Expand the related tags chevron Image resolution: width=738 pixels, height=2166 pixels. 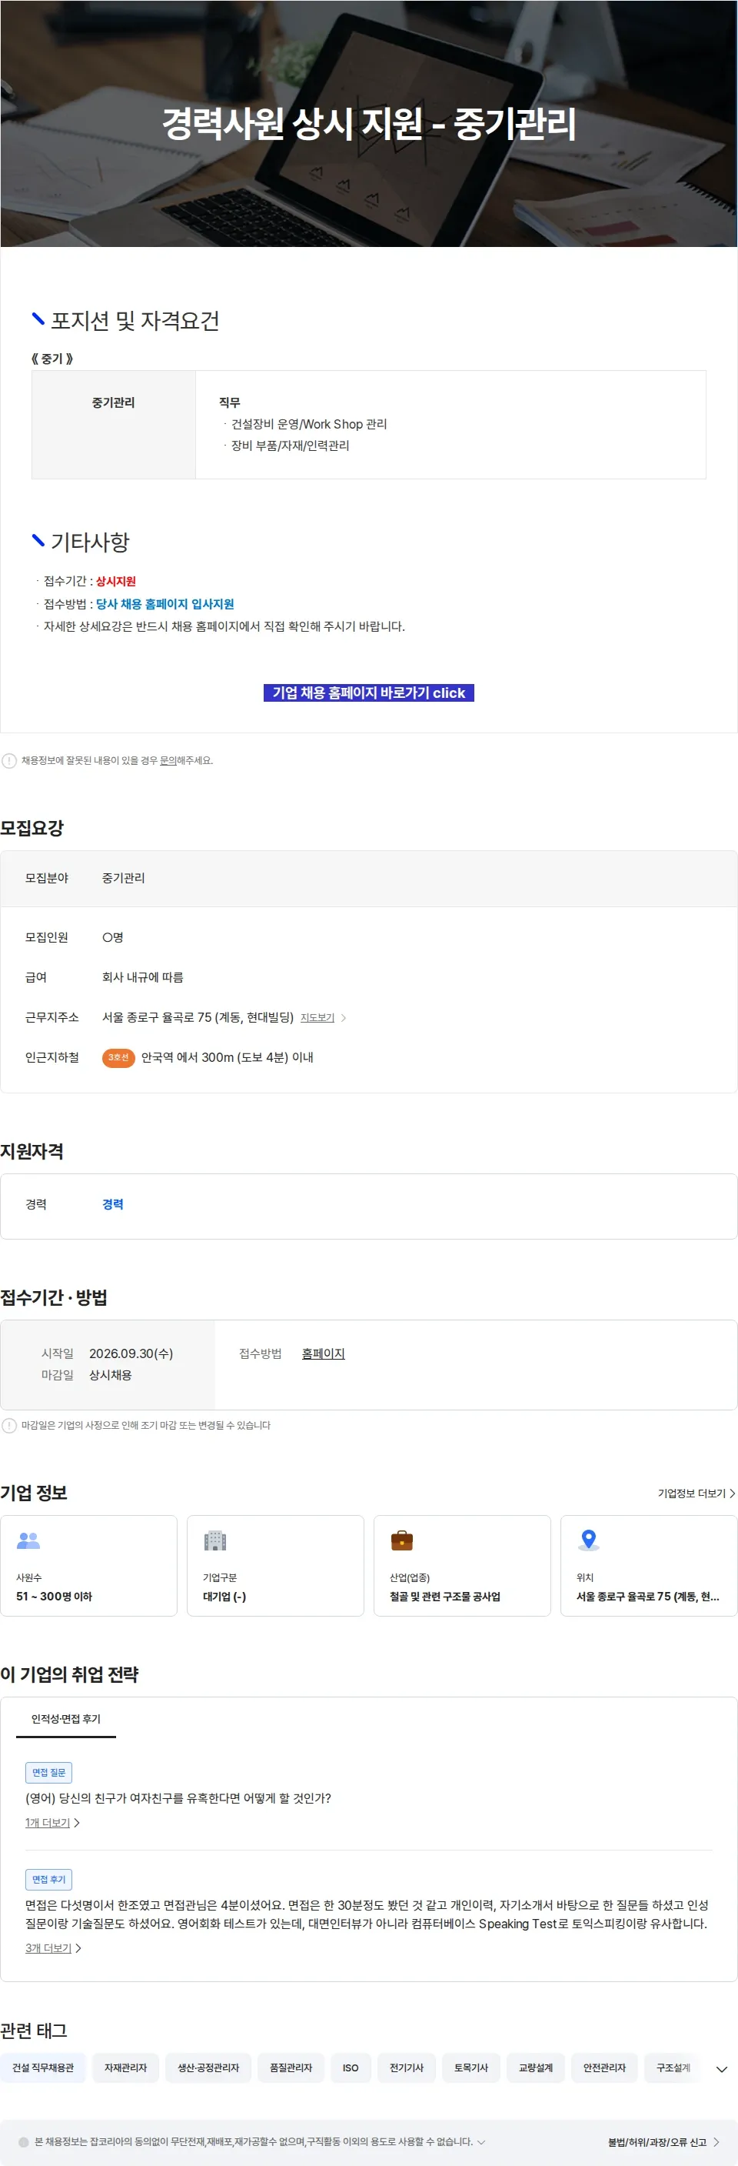[x=721, y=2068]
